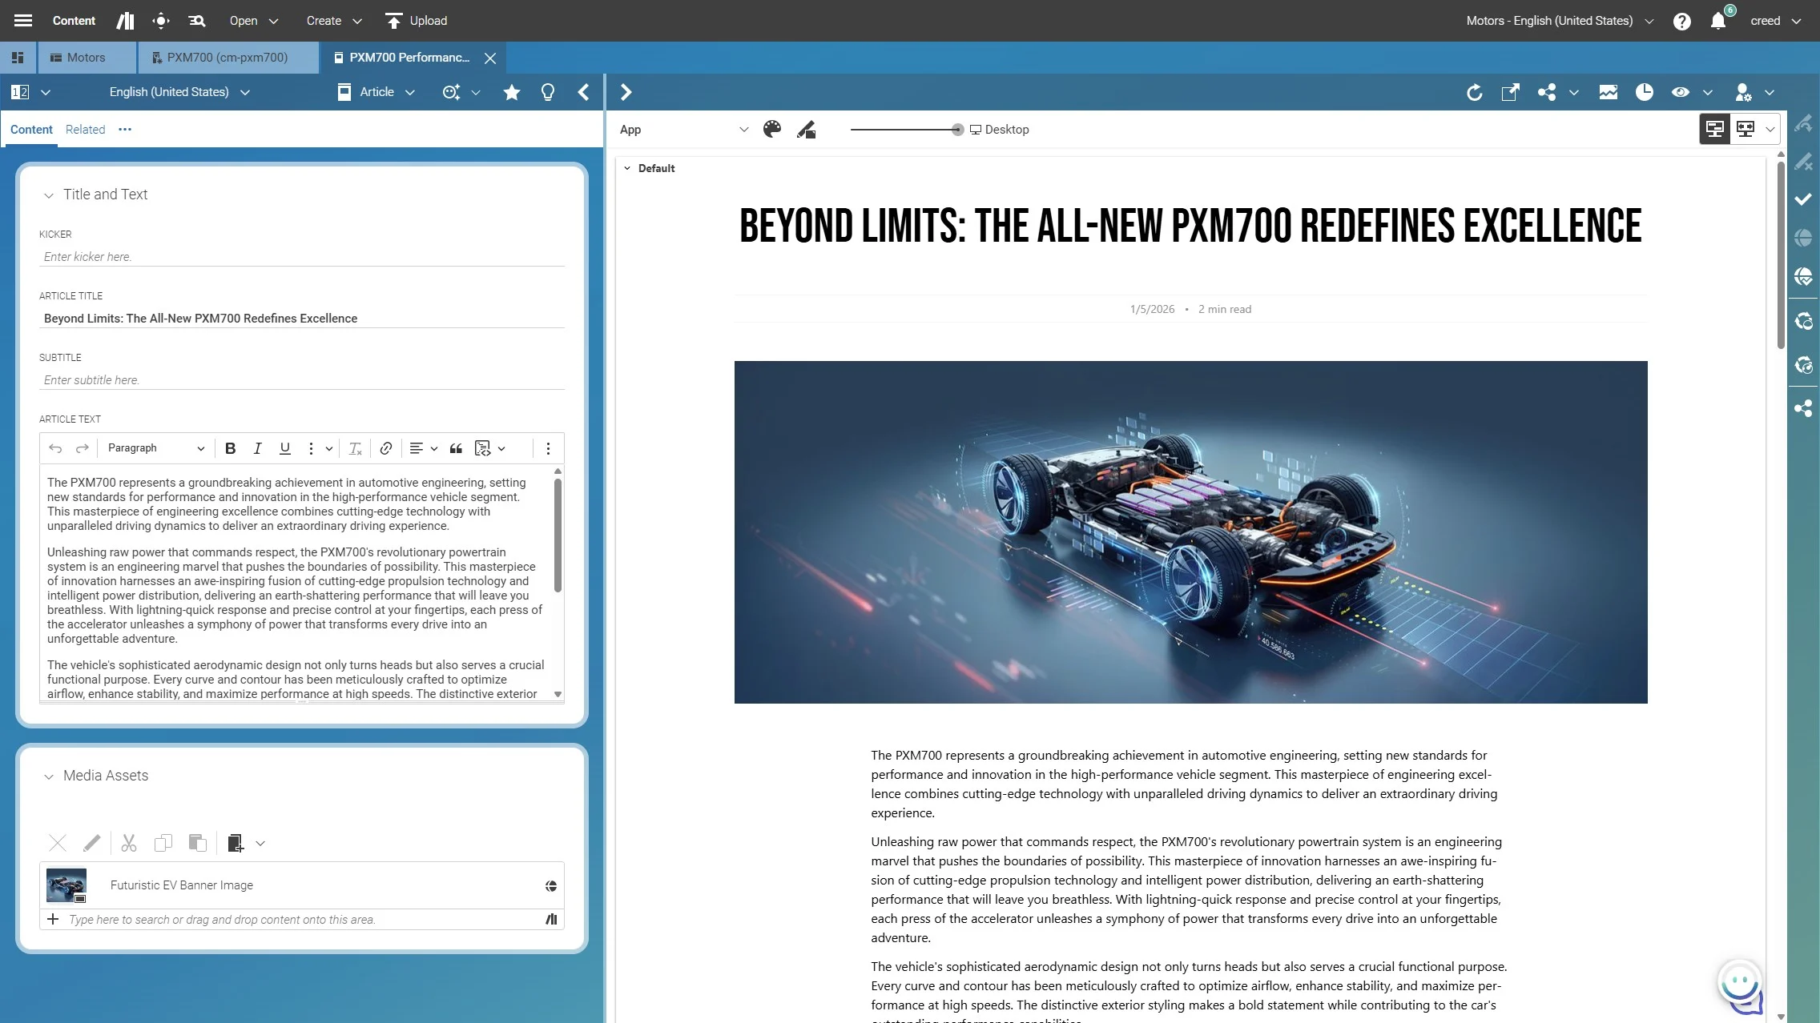
Task: Insert a link in article text
Action: click(x=385, y=448)
